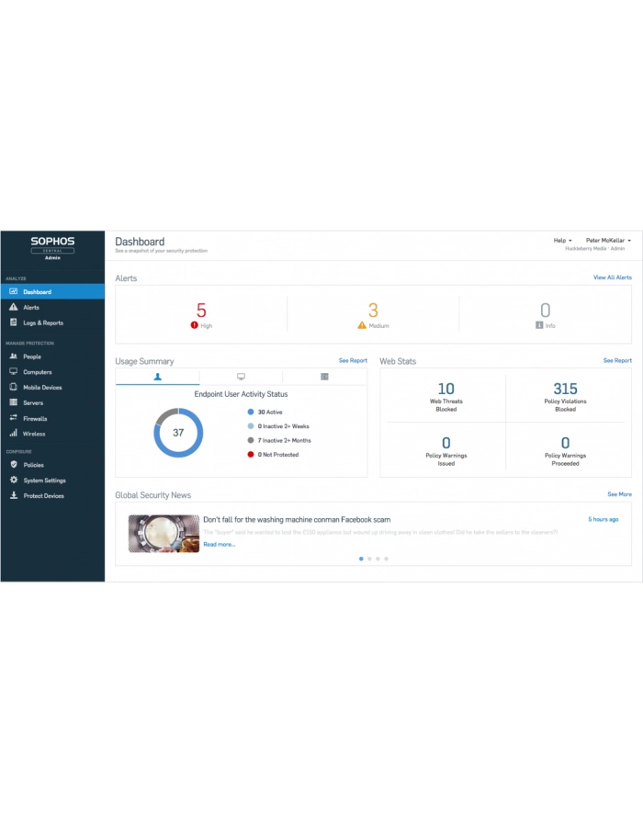Click the gray Info alert icon
643x814 pixels.
click(x=539, y=325)
